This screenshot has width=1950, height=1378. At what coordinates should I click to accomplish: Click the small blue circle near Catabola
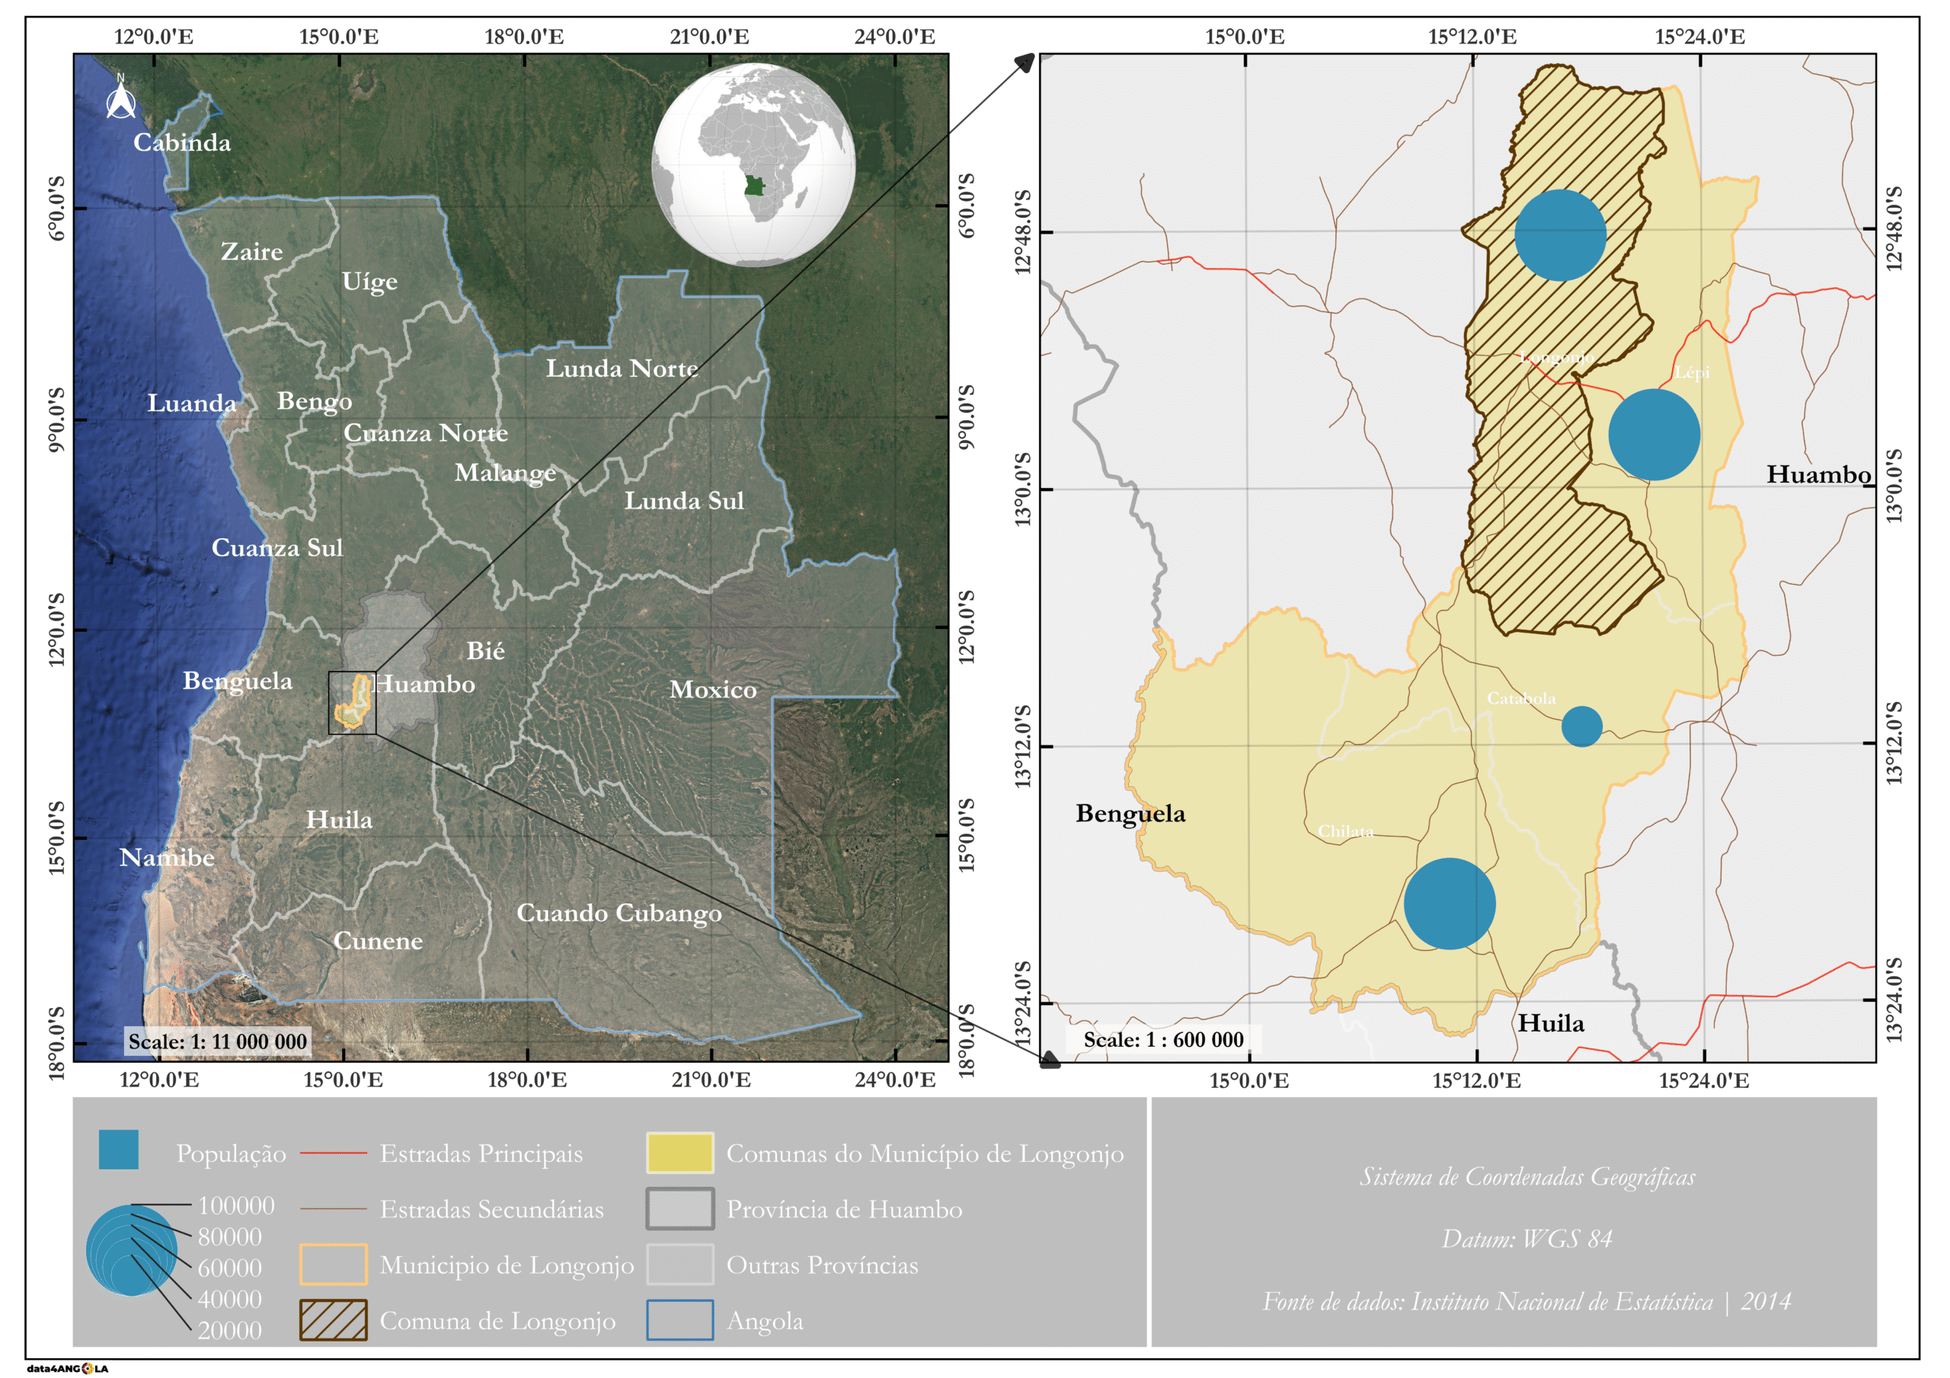point(1581,727)
